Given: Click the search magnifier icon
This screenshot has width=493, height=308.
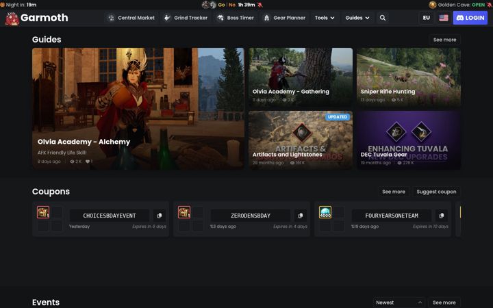Looking at the screenshot, I should tap(383, 18).
